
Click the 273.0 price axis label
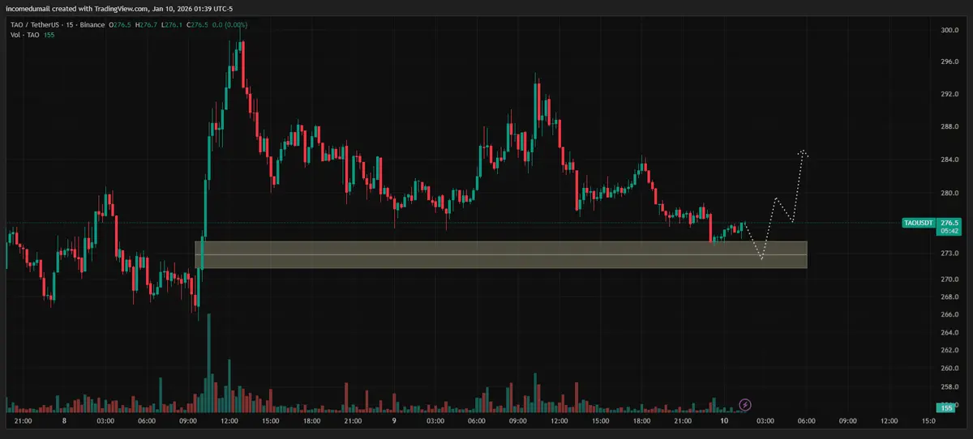950,254
